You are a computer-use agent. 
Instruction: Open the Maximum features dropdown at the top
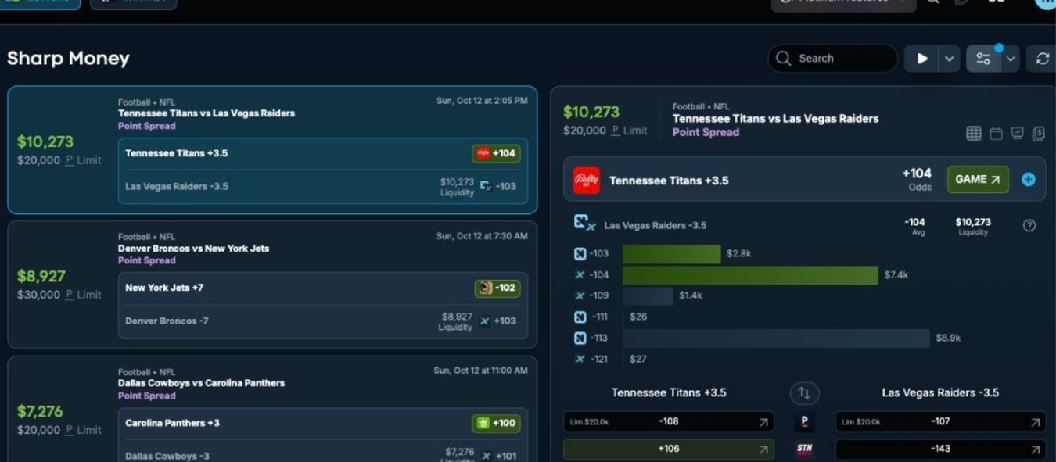(843, 2)
